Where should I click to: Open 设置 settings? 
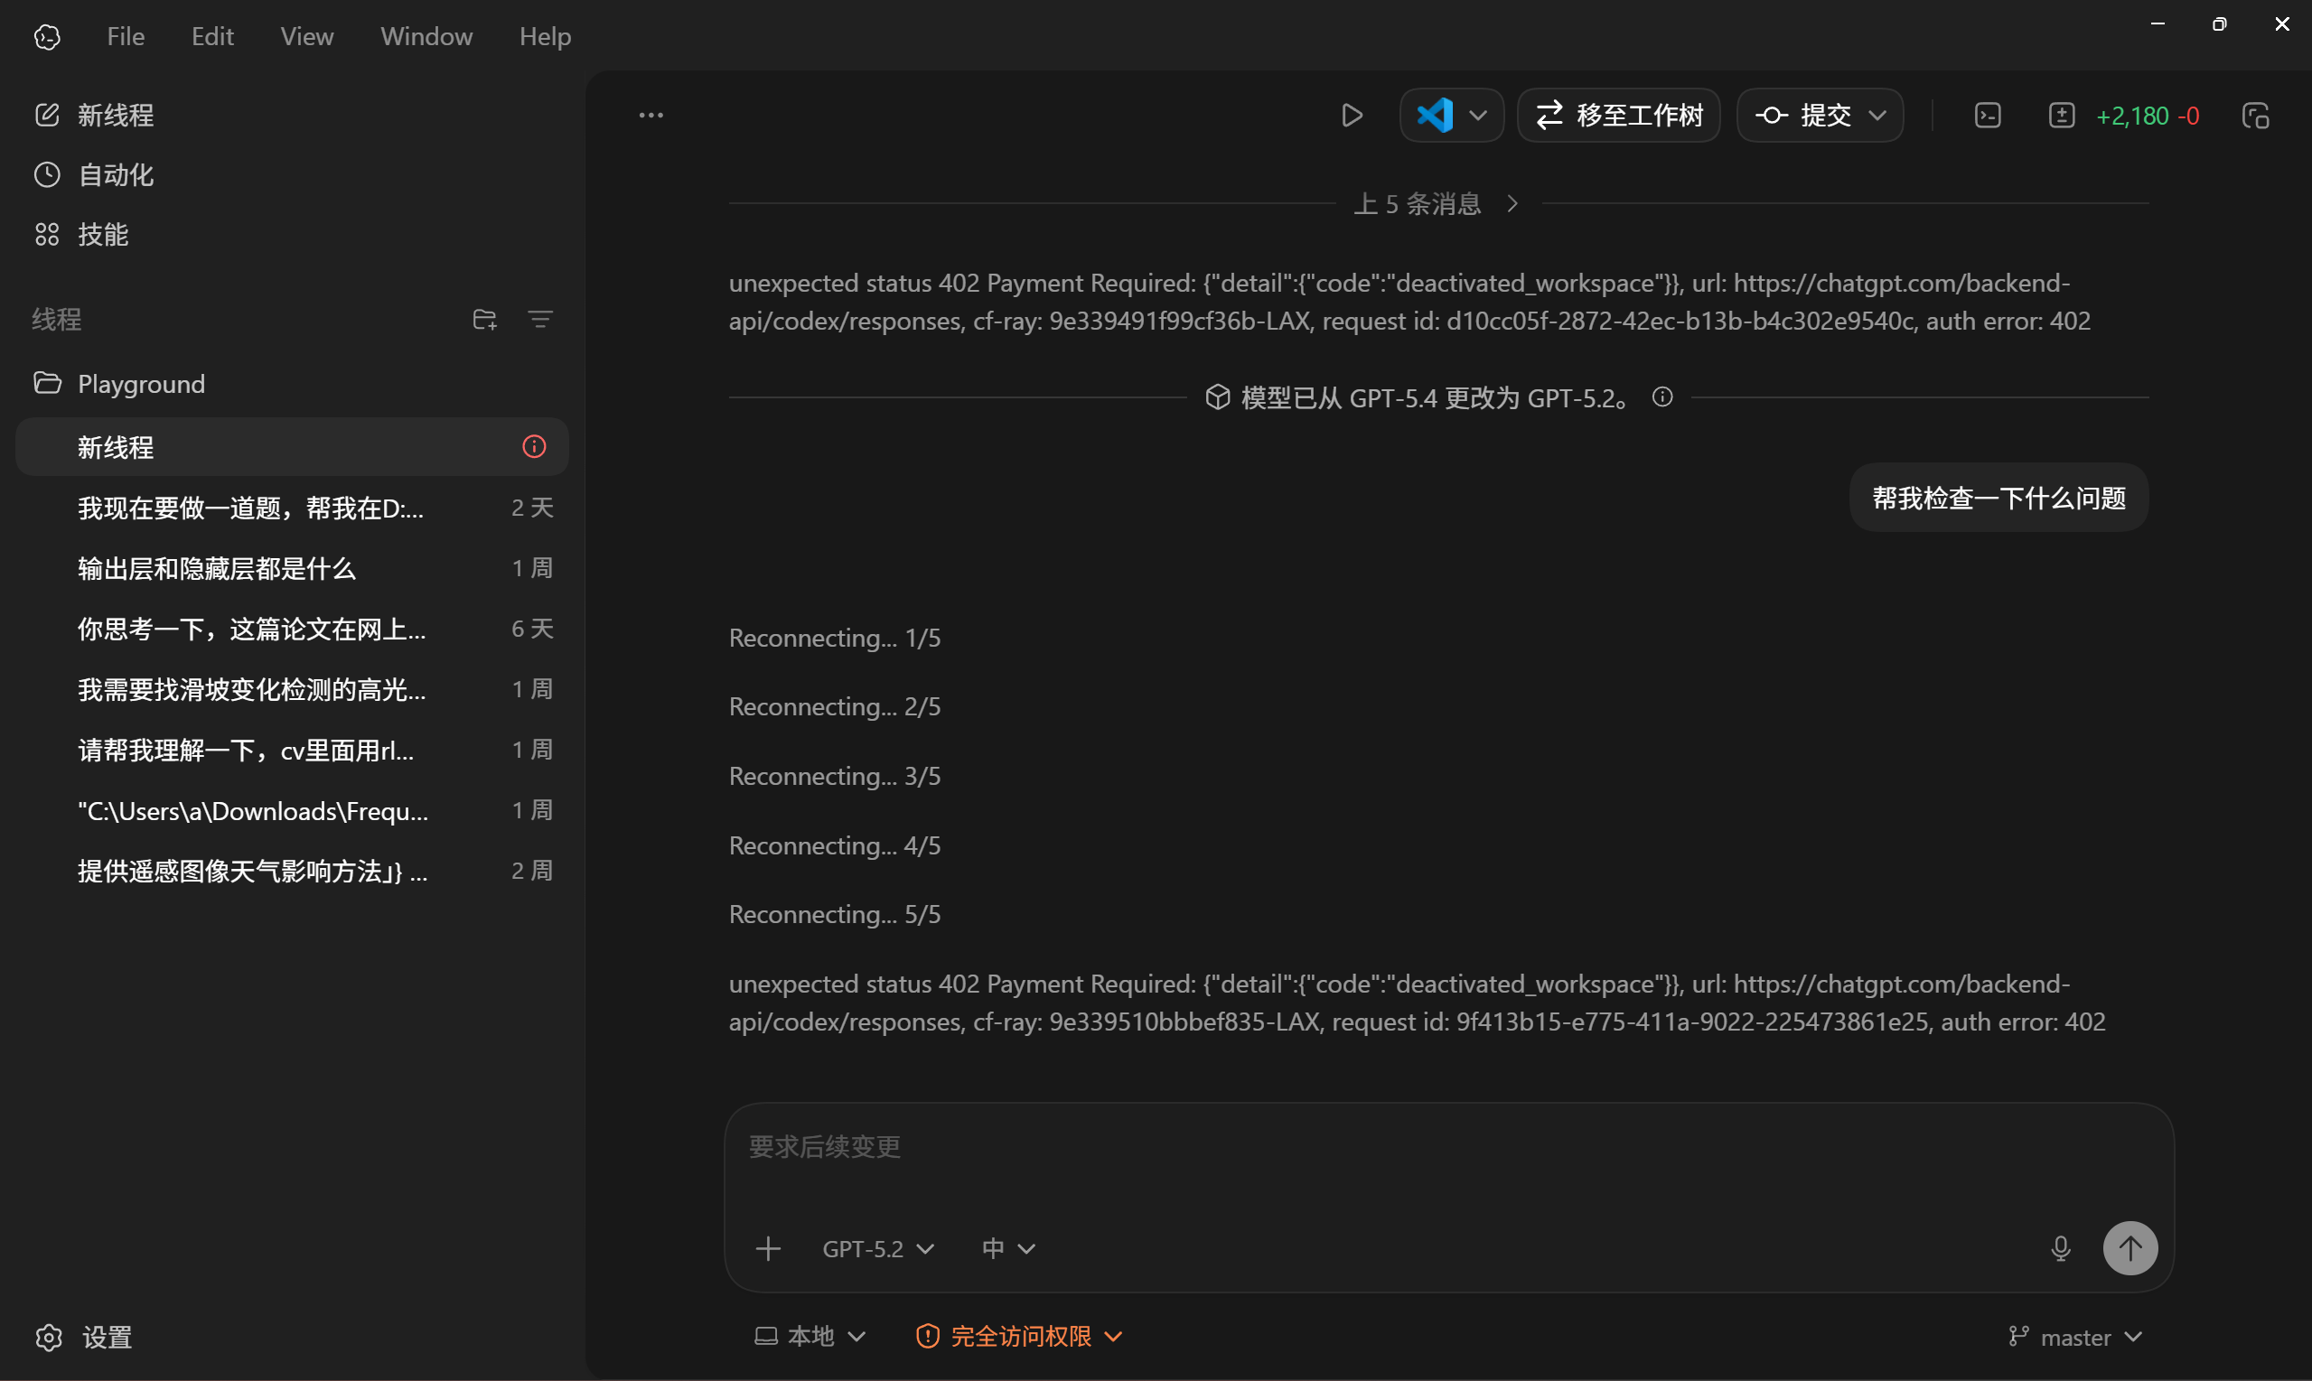click(84, 1338)
